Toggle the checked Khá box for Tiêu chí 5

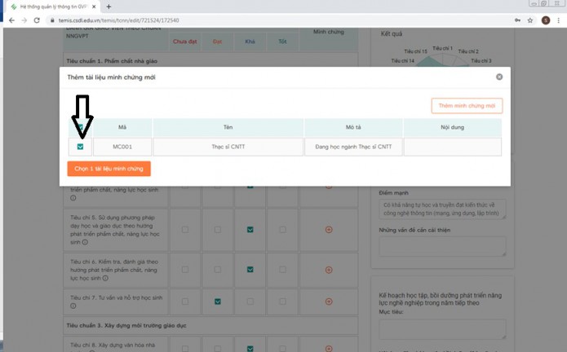[250, 230]
